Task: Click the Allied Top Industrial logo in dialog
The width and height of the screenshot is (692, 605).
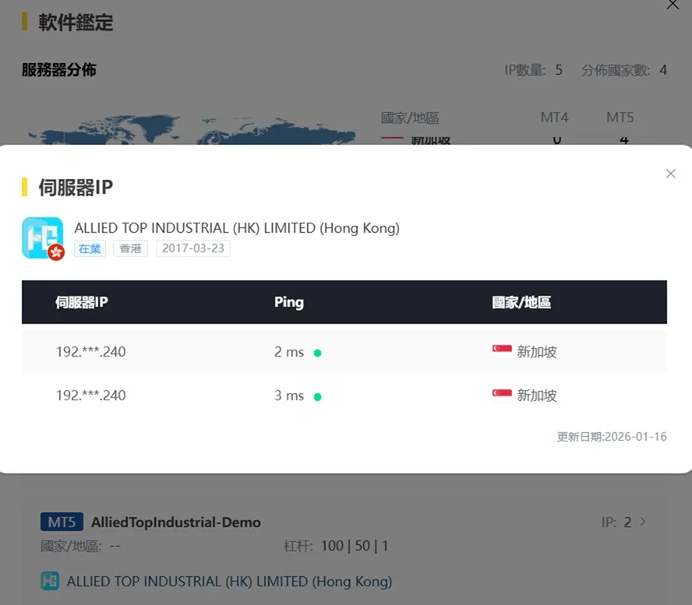Action: [x=42, y=237]
